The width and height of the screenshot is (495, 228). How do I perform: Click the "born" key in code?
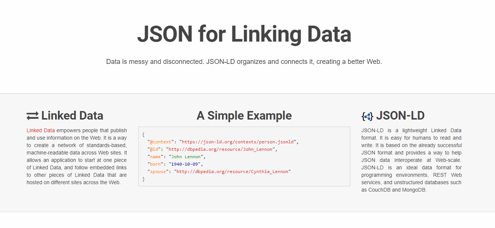pos(155,164)
